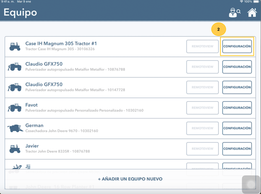Launch RemoteView for Claudio GFX750 10147728
This screenshot has height=194, width=261.
point(202,87)
